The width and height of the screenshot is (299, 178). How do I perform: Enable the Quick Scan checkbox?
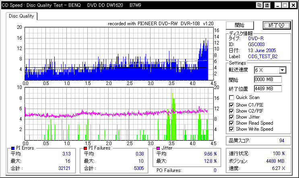231,97
